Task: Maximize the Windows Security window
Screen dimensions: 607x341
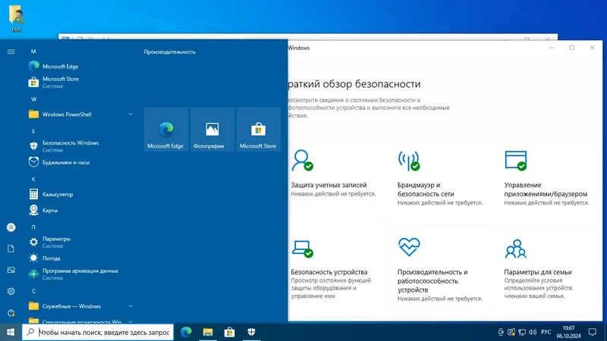Action: click(x=572, y=48)
